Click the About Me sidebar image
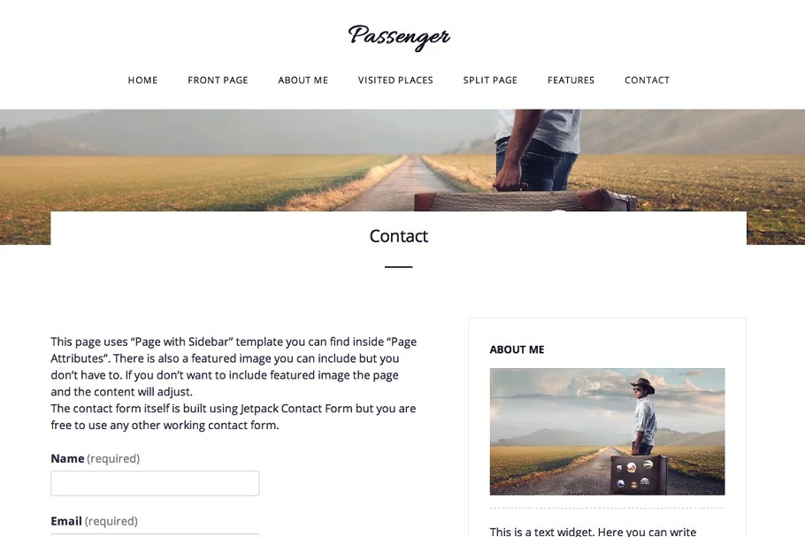Screen dimensions: 805x537 [608, 432]
